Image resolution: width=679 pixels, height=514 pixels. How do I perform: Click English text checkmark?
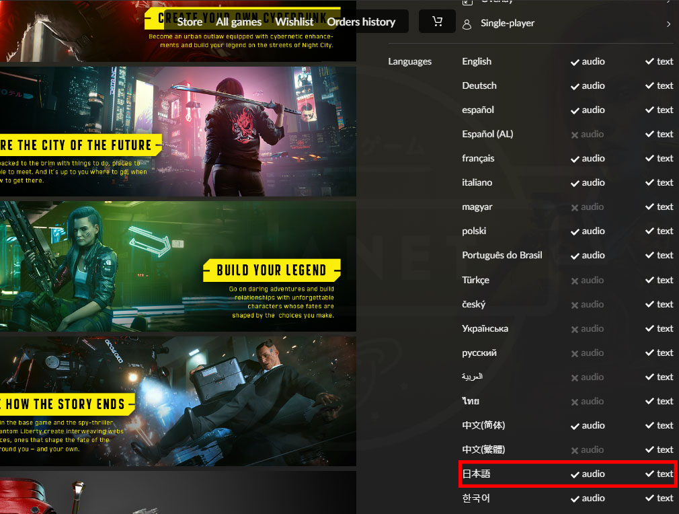click(649, 61)
